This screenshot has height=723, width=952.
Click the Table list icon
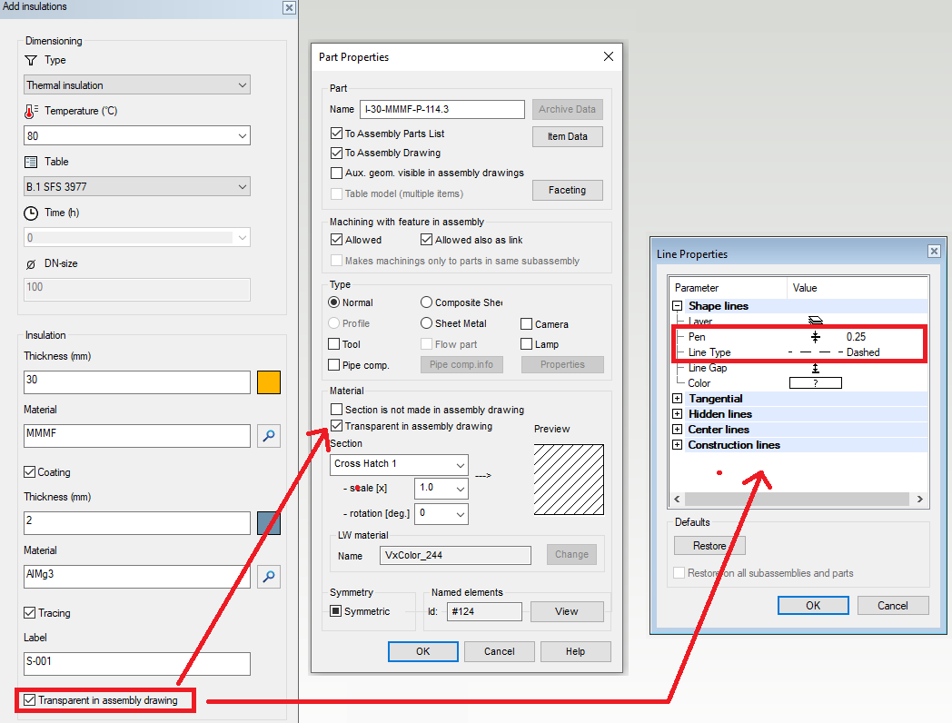(x=31, y=162)
